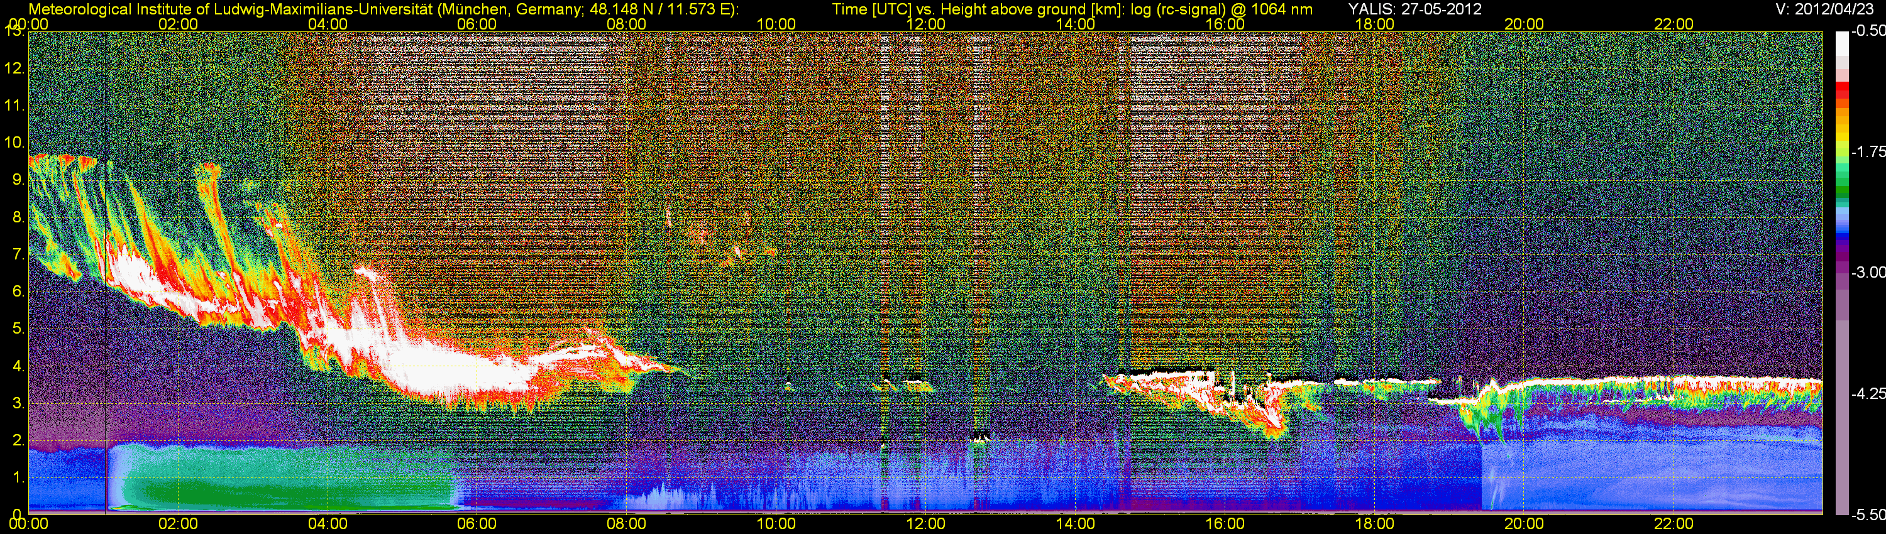
Task: Select the 06:00 label on the top time axis
Action: click(x=477, y=24)
